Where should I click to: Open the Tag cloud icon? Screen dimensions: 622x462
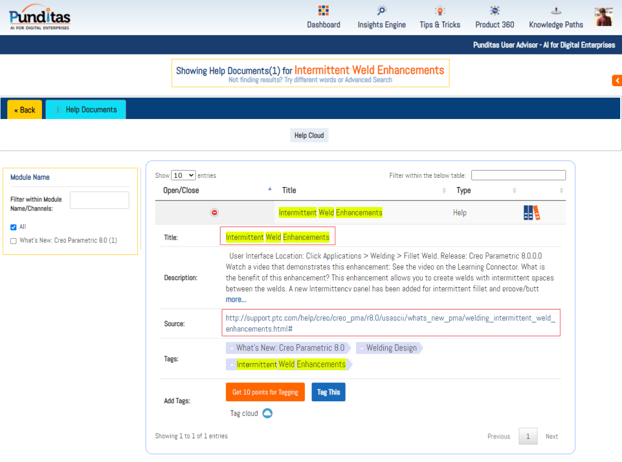267,413
